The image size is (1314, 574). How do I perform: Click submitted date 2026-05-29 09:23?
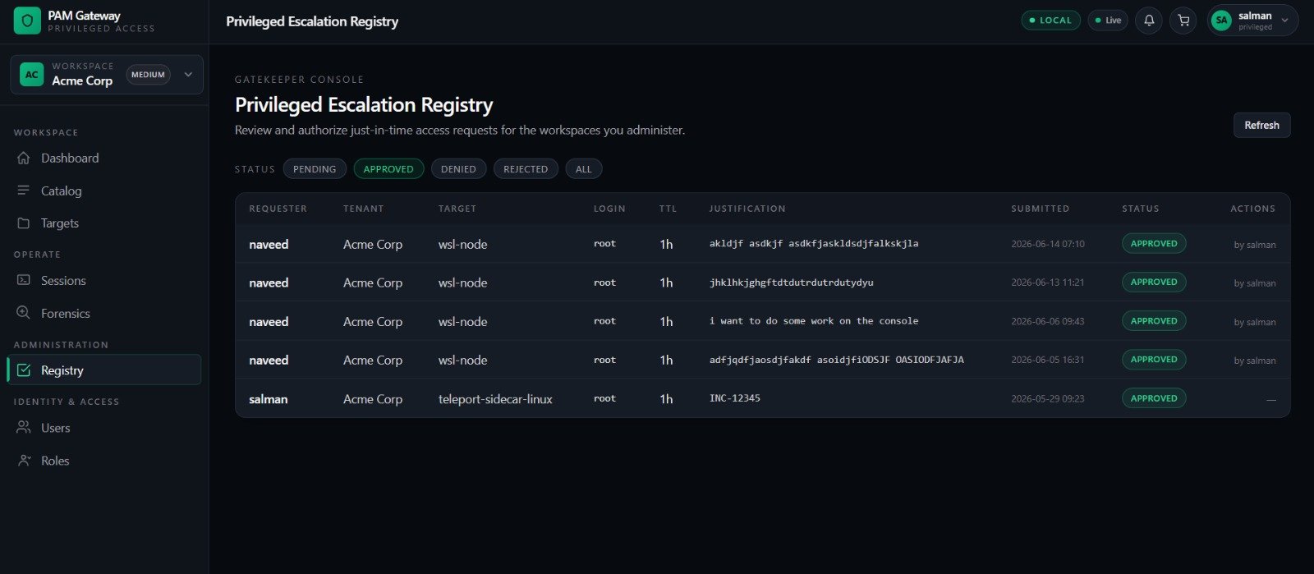pyautogui.click(x=1048, y=398)
